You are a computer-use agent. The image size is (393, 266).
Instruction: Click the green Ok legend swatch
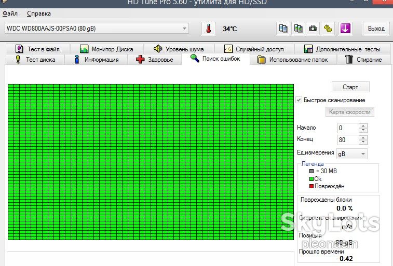pyautogui.click(x=311, y=179)
